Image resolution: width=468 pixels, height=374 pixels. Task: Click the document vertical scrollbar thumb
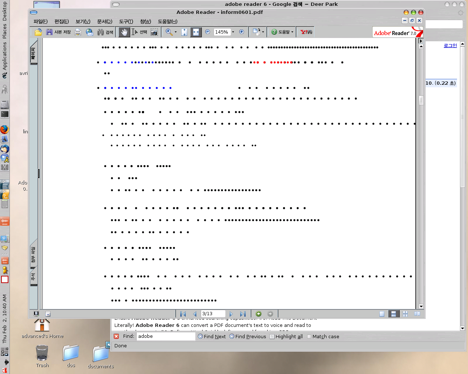[421, 100]
